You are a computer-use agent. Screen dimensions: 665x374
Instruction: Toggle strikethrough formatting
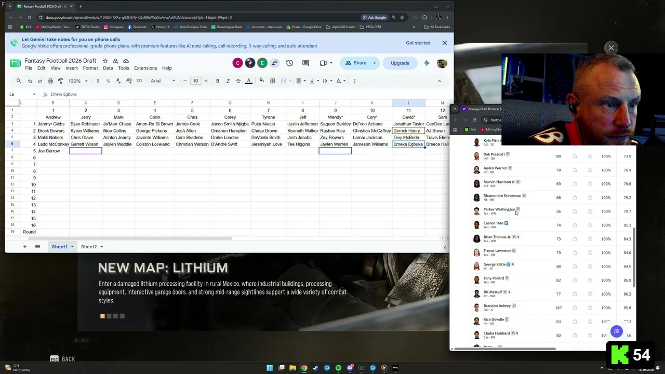point(238,81)
